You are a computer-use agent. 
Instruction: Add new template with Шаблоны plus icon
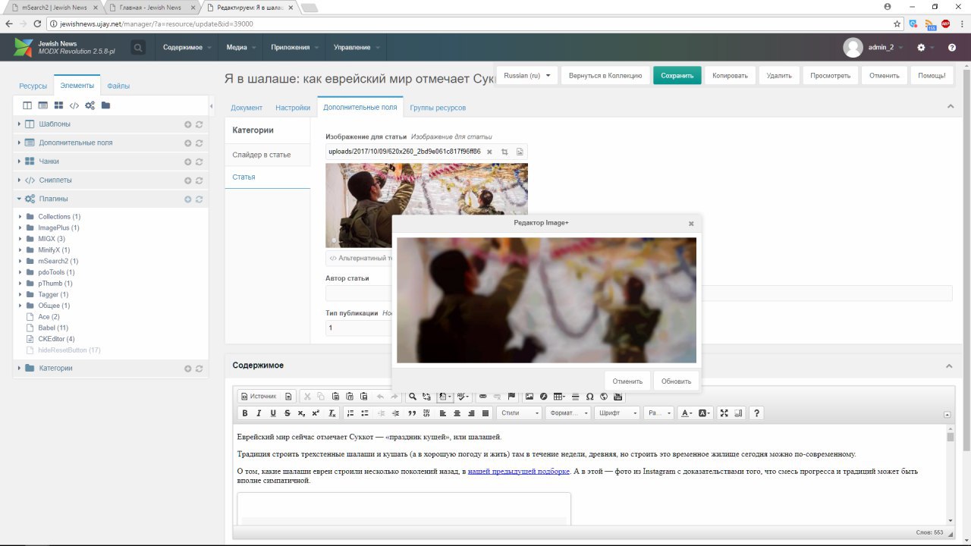point(187,124)
